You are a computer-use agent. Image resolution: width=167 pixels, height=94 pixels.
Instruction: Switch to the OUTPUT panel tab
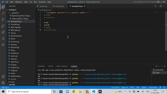51,66
